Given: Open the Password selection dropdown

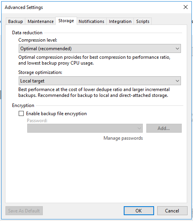Looking at the screenshot, I should tap(85, 128).
